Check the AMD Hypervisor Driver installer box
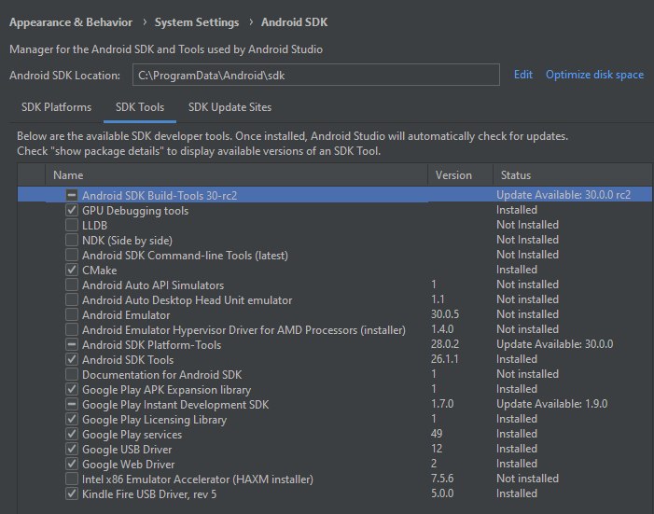 72,329
